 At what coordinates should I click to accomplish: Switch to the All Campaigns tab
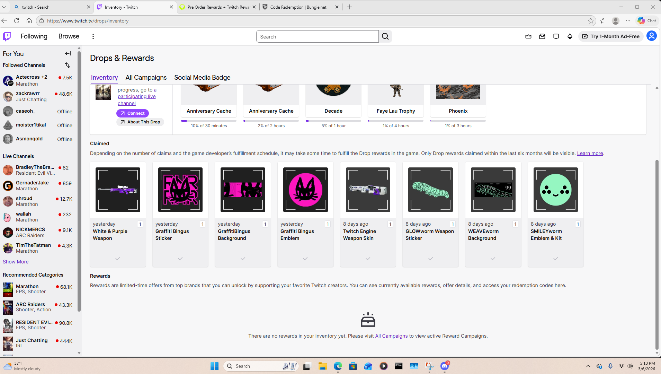point(146,78)
